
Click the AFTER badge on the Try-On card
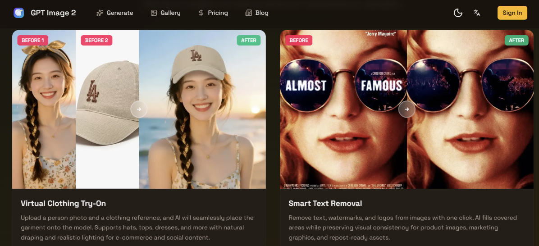tap(249, 40)
